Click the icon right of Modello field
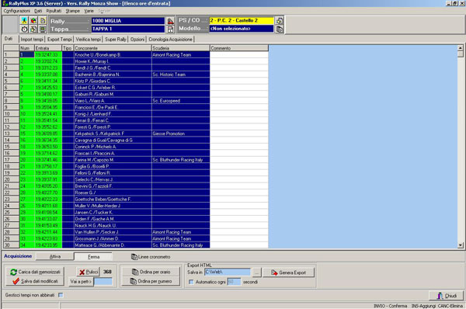 (280, 30)
